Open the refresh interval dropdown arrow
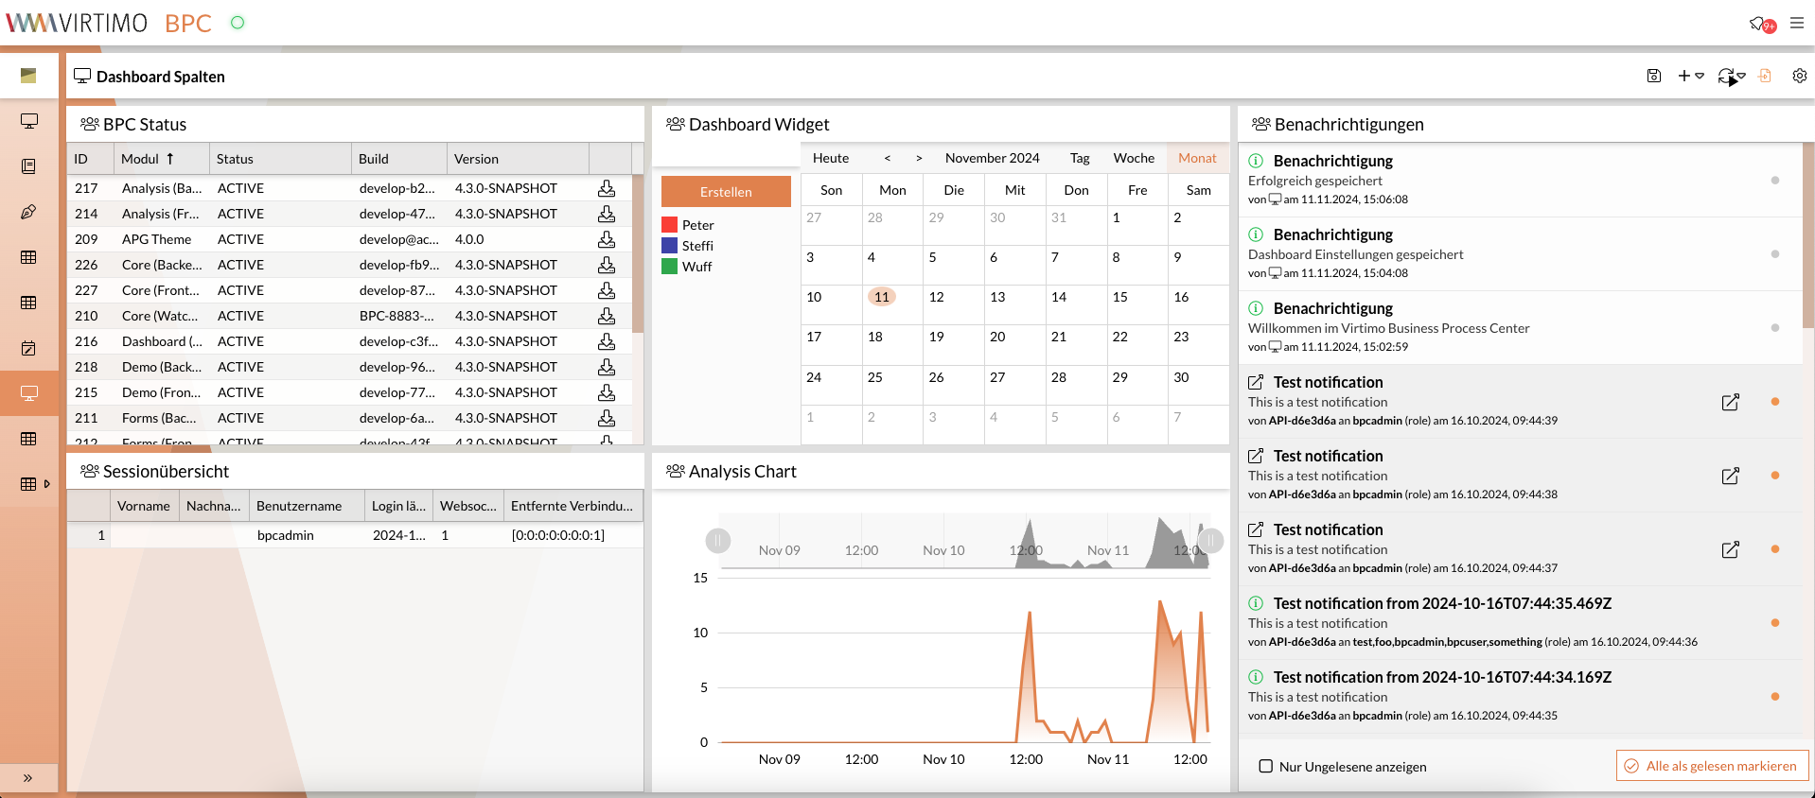Image resolution: width=1815 pixels, height=798 pixels. [x=1742, y=76]
